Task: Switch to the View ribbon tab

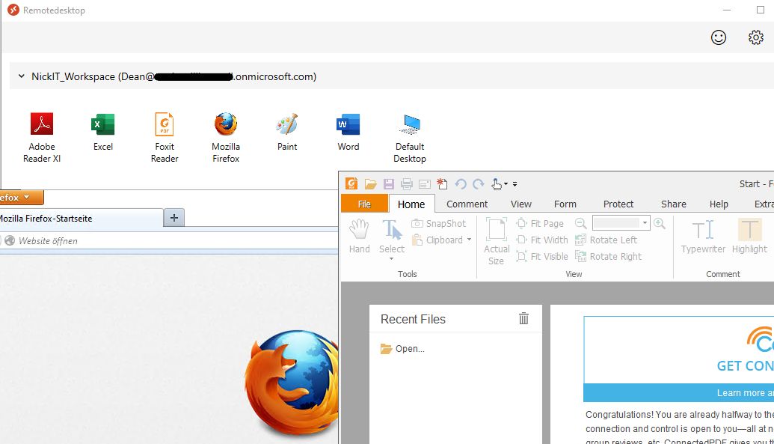Action: (x=520, y=204)
